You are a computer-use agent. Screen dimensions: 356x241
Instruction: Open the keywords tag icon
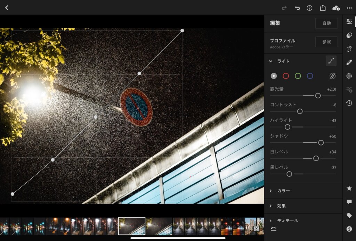[x=349, y=215]
